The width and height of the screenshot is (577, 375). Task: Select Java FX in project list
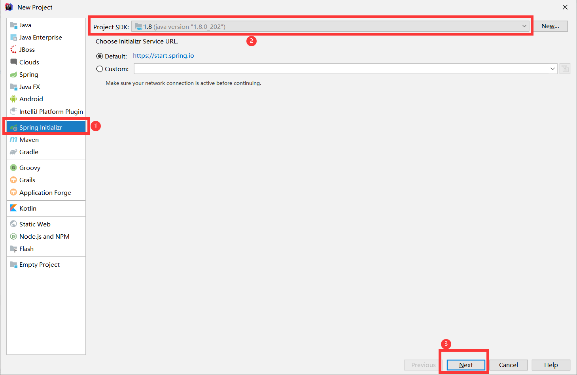[x=46, y=87]
